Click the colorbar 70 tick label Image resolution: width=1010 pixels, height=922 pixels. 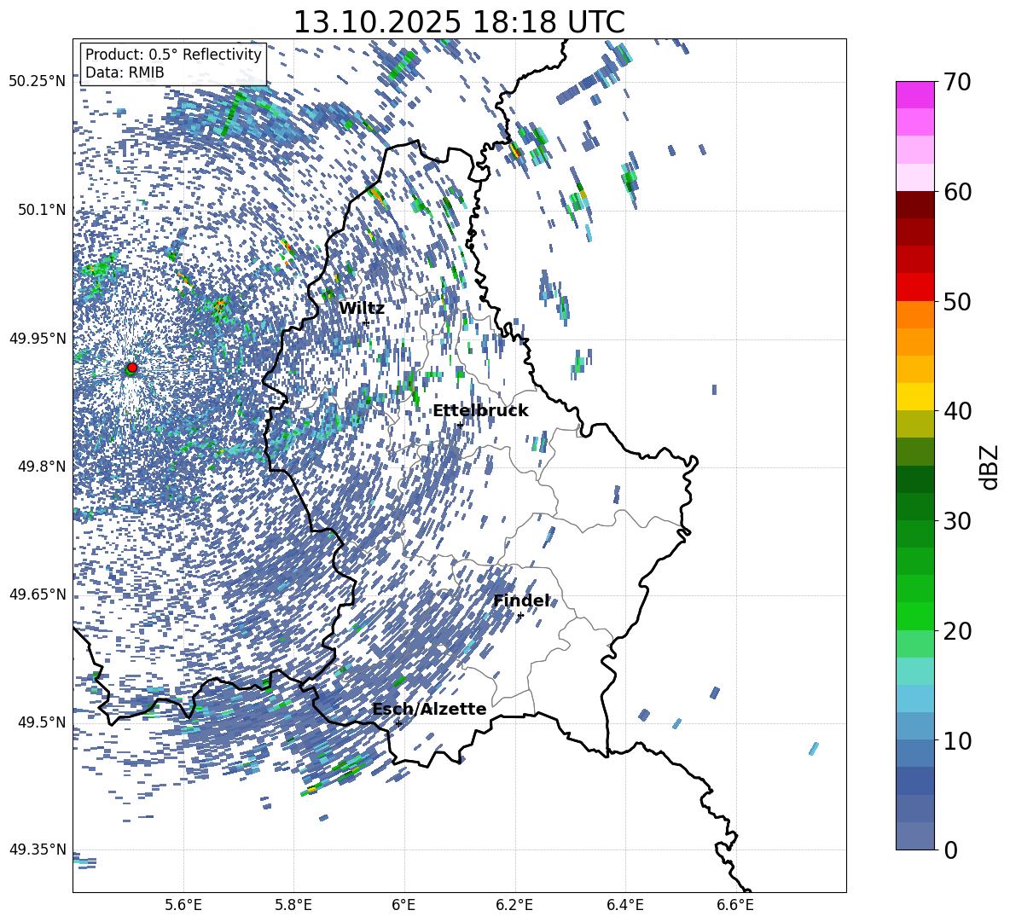pyautogui.click(x=957, y=82)
